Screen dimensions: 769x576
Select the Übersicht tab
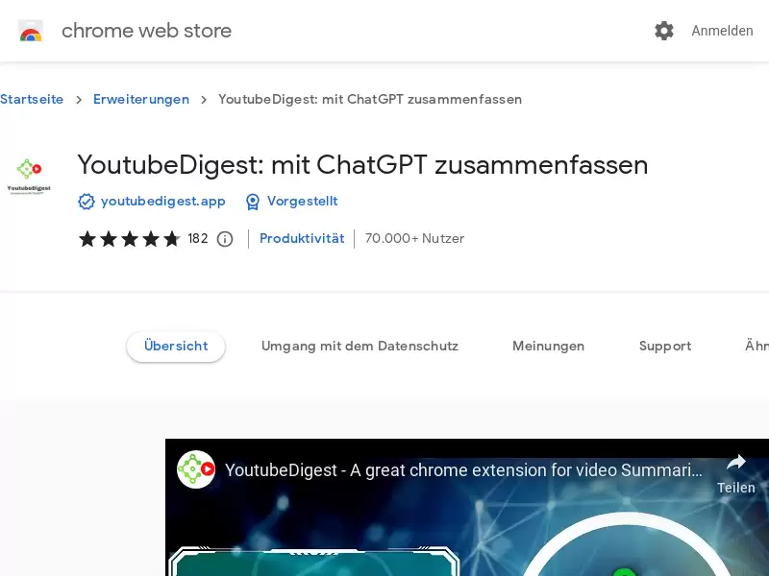tap(176, 347)
